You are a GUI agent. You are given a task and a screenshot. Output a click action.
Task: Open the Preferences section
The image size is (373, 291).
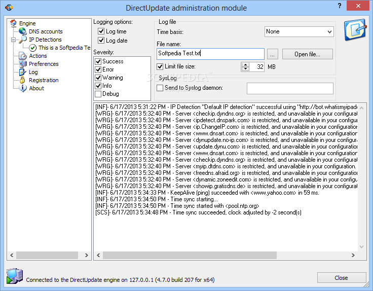click(44, 64)
